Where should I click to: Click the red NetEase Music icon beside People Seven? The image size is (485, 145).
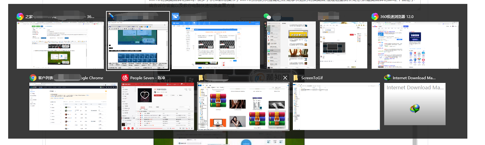tap(125, 78)
